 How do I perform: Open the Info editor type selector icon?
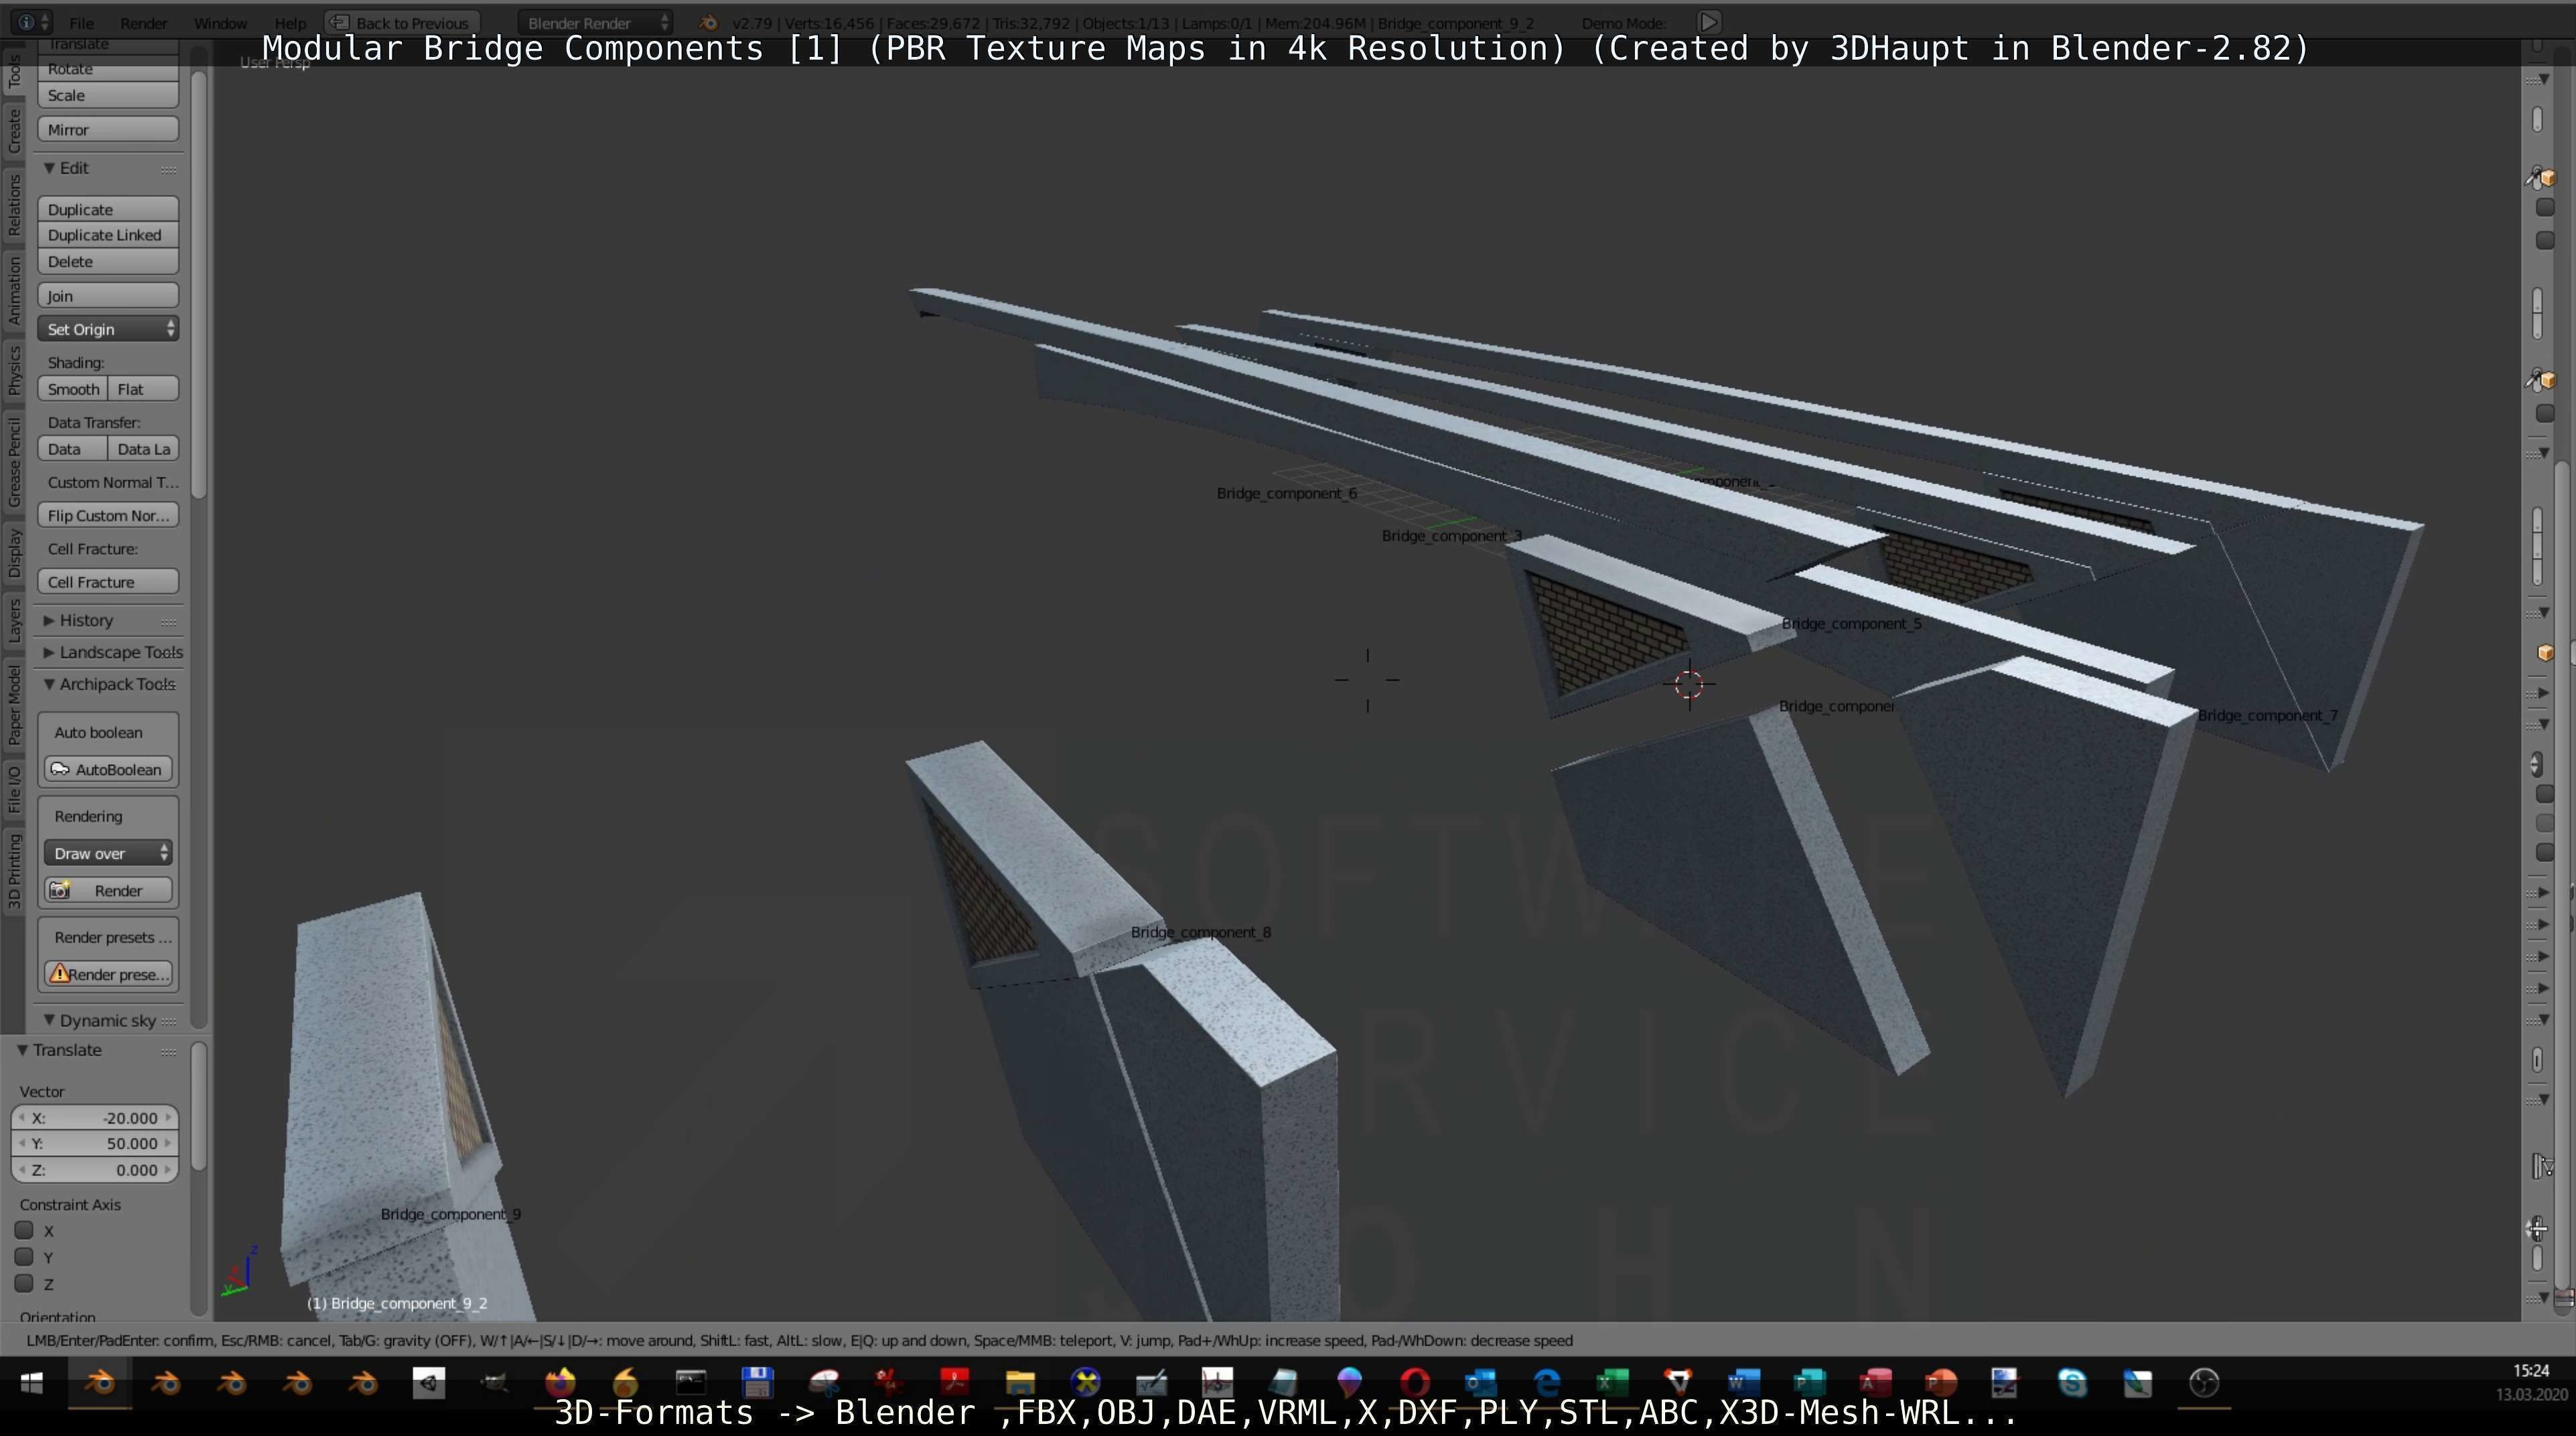(33, 22)
